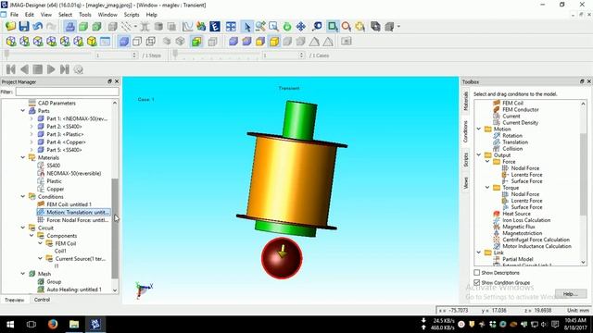Uncheck Show Condition Groups checkbox
Screen dimensions: 593x333
pyautogui.click(x=477, y=282)
